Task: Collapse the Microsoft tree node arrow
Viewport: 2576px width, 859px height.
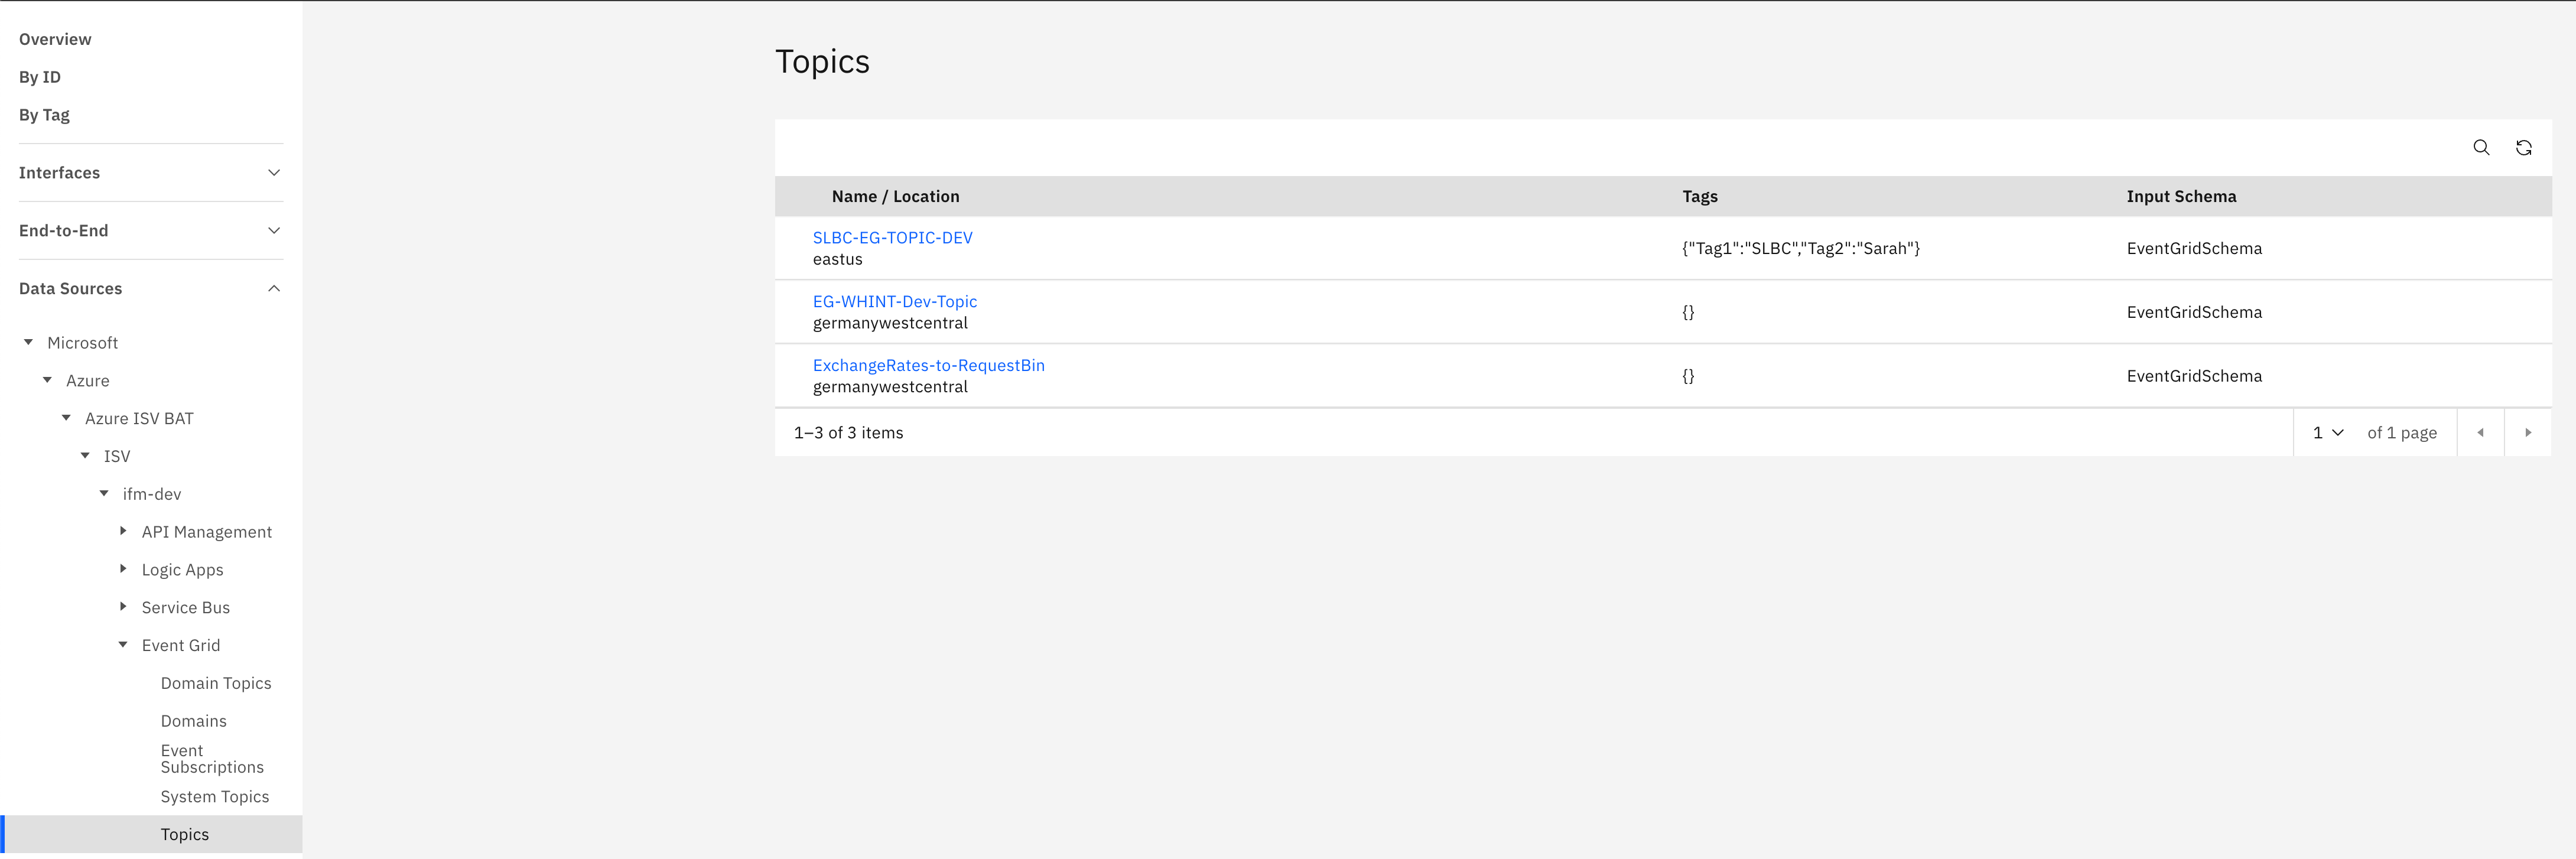Action: click(x=29, y=343)
